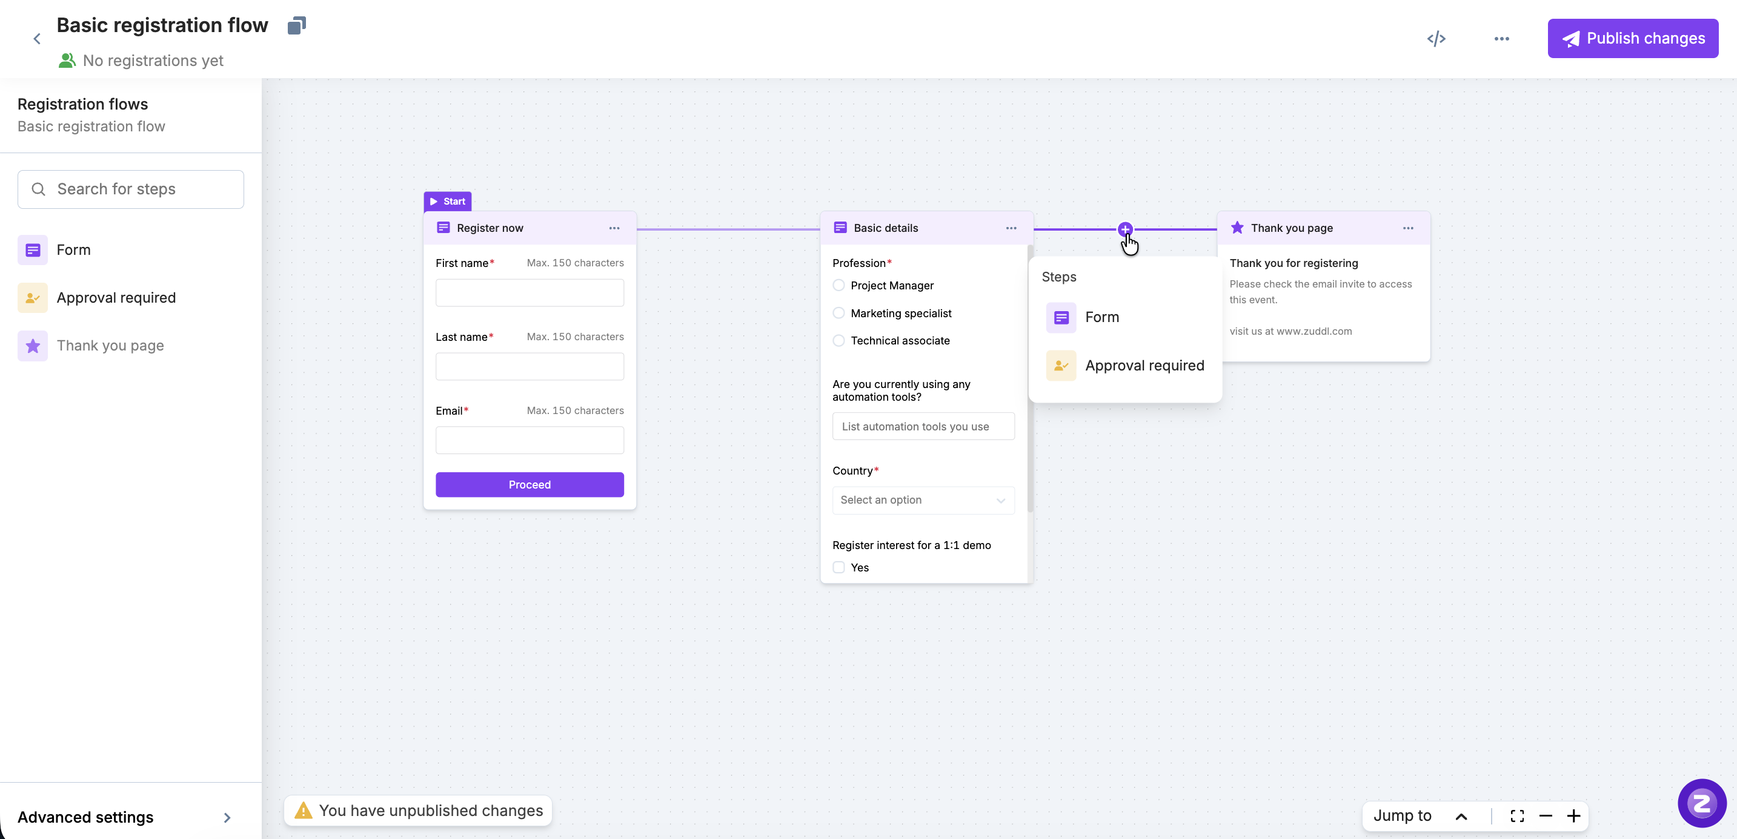Go back using the left arrow icon
The image size is (1737, 839).
point(37,39)
